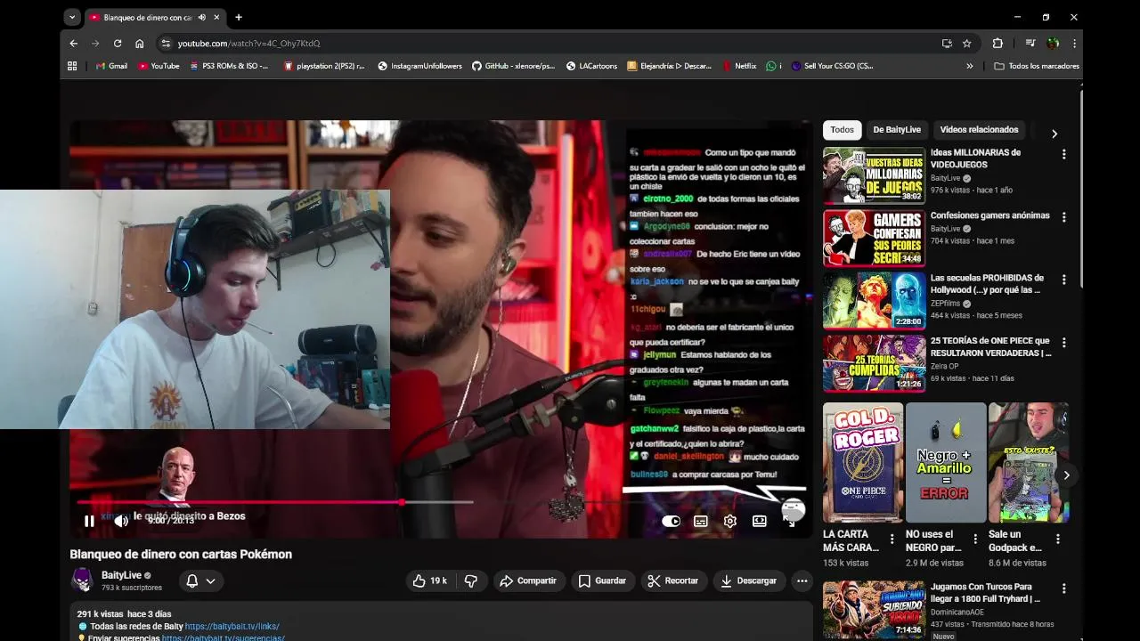Open options menu for 25 TEORÍAS de ONE PIECE

(1063, 344)
